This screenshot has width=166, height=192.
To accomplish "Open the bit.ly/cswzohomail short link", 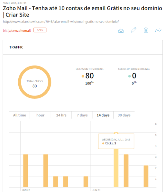I will [17, 31].
